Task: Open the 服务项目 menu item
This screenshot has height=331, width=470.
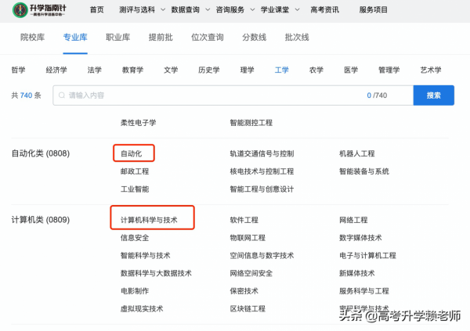Action: coord(373,10)
